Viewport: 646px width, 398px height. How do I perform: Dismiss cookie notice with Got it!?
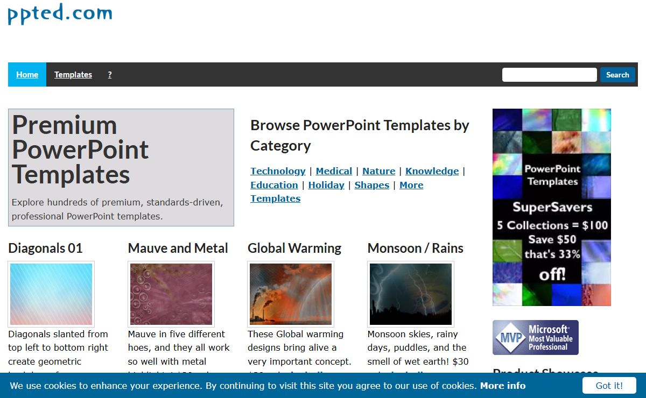tap(609, 386)
